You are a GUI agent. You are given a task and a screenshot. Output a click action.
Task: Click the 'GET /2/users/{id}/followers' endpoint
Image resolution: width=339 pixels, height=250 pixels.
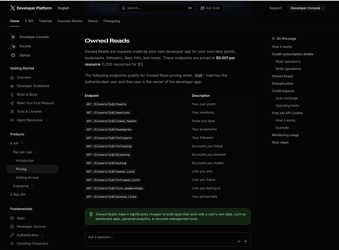(109, 138)
